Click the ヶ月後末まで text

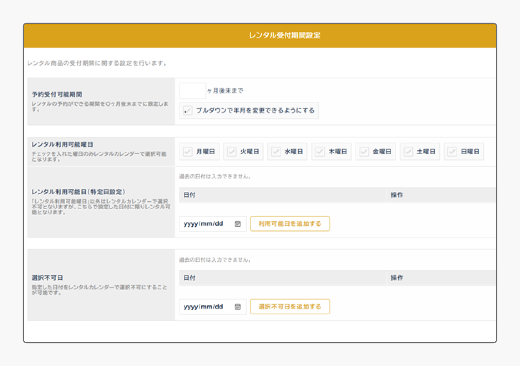[225, 91]
